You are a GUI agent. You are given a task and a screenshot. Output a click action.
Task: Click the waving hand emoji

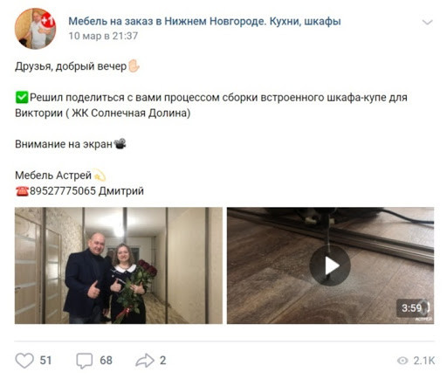point(134,66)
